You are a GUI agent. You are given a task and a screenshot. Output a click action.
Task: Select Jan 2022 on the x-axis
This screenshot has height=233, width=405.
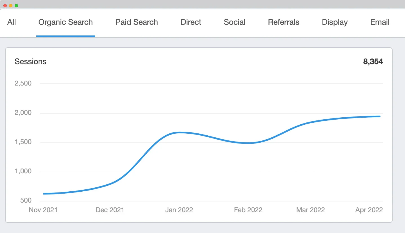[x=179, y=210]
